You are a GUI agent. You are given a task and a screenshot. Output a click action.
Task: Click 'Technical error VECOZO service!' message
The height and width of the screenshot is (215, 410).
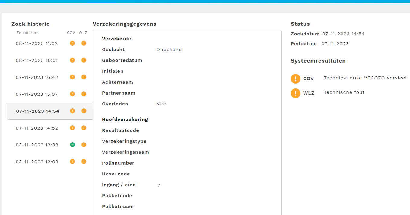(365, 78)
